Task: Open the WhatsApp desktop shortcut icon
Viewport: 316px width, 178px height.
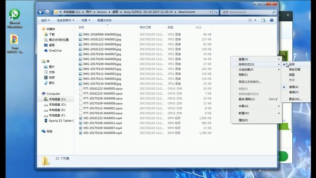Action: click(x=14, y=14)
